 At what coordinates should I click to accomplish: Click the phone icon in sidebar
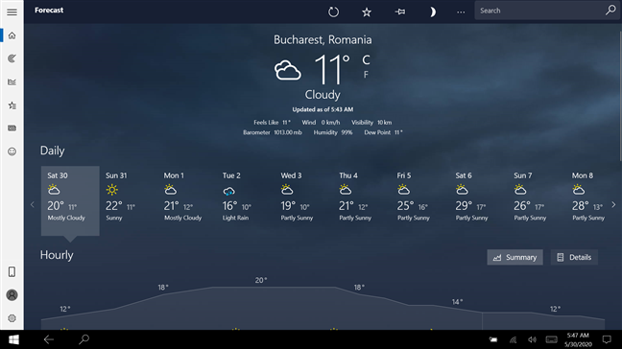[12, 271]
